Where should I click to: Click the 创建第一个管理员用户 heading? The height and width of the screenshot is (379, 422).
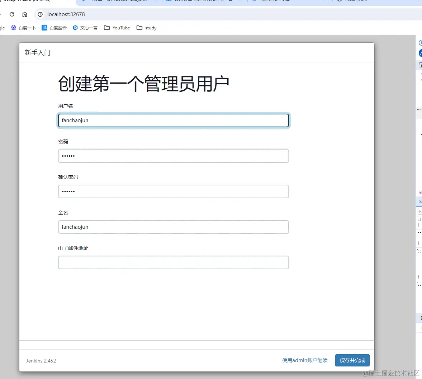pyautogui.click(x=143, y=84)
